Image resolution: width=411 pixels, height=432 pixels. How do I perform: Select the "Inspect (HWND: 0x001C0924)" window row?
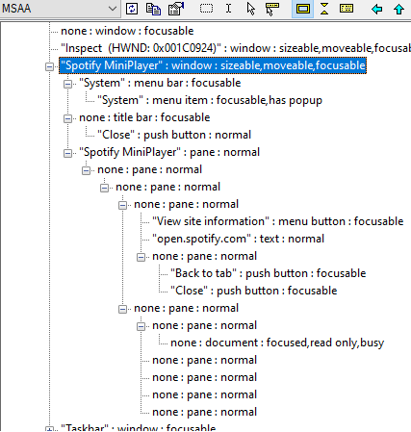[x=236, y=48]
